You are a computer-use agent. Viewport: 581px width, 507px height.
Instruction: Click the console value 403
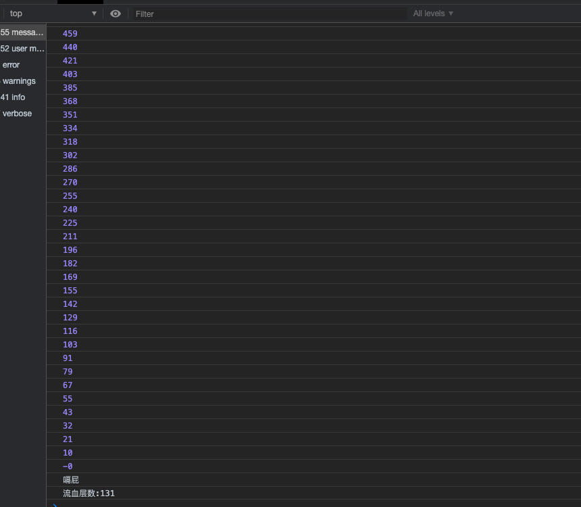pos(70,74)
